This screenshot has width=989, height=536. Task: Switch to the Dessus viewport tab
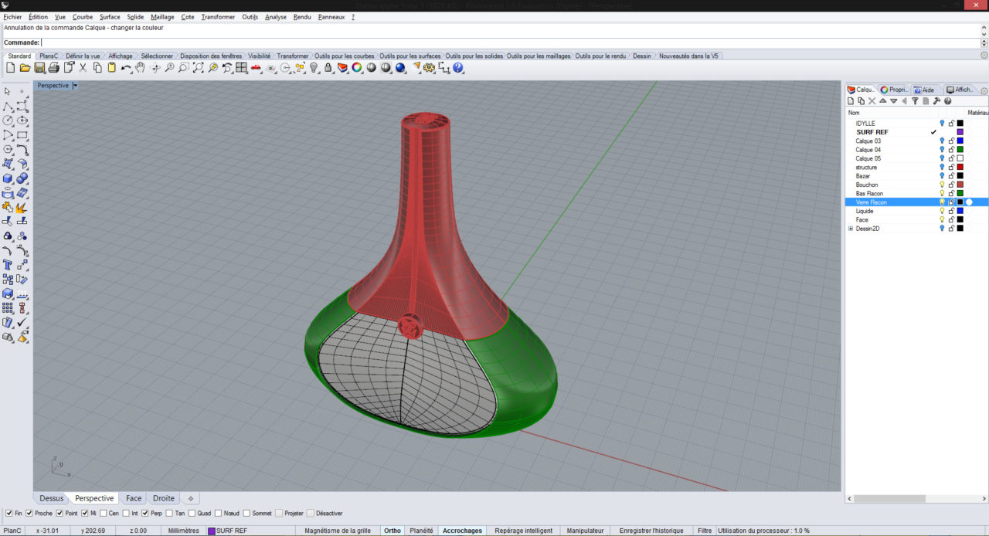pos(52,499)
